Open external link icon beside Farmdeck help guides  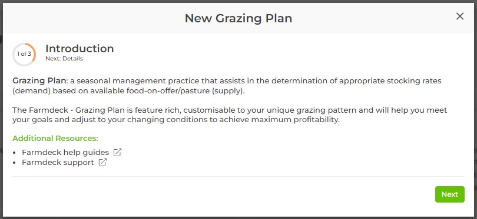click(117, 152)
